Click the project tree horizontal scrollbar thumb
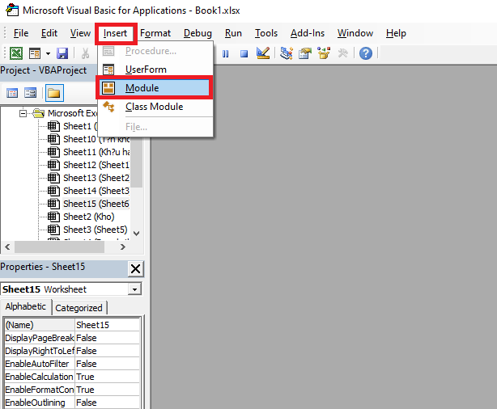 tap(59, 247)
